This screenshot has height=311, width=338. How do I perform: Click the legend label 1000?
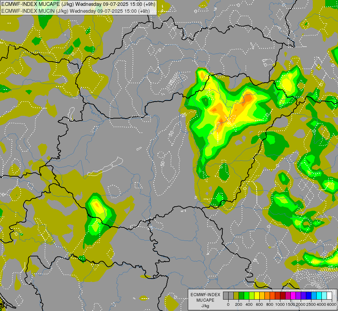(x=280, y=304)
